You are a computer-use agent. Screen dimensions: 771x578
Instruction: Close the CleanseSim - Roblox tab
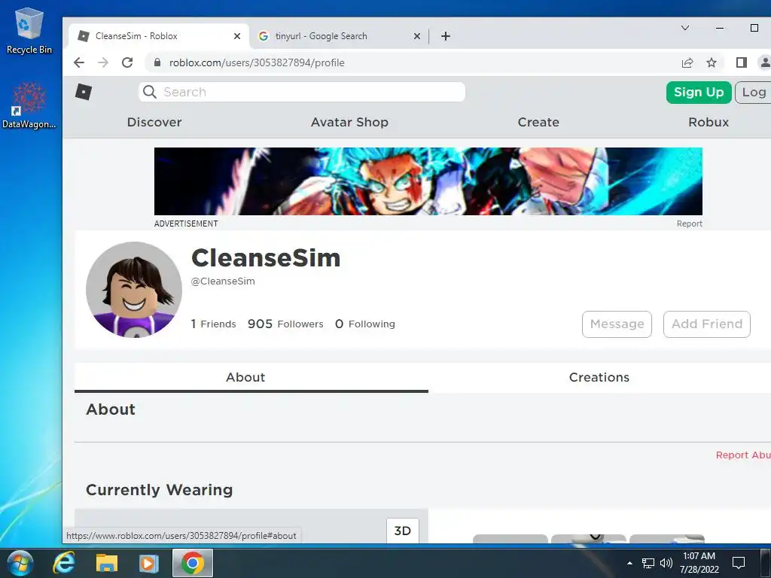pos(237,36)
